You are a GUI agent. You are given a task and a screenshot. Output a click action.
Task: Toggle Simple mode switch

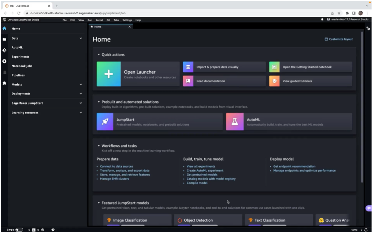pyautogui.click(x=19, y=230)
